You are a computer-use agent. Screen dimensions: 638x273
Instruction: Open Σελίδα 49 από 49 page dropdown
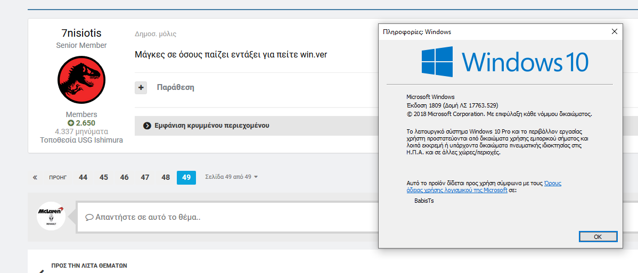click(232, 177)
